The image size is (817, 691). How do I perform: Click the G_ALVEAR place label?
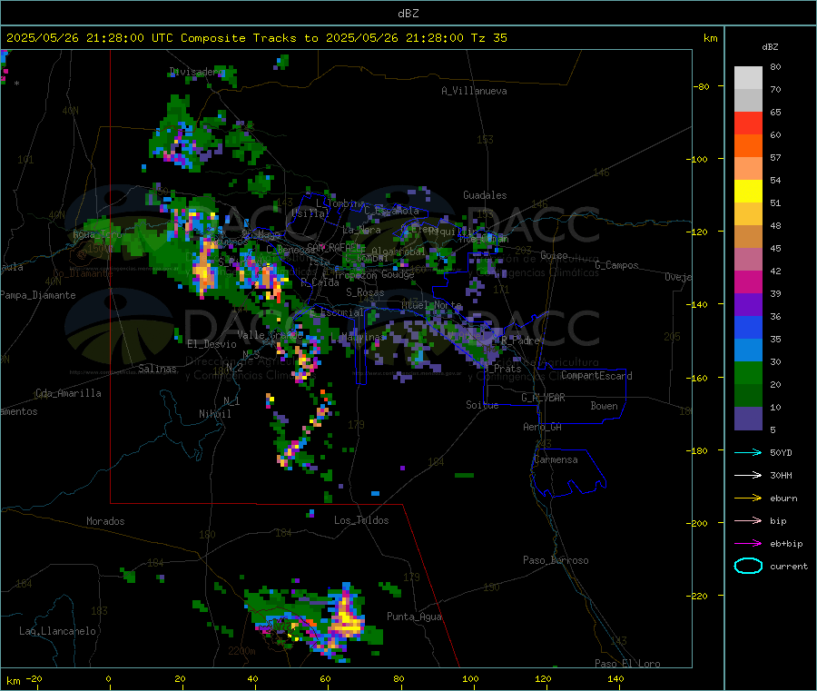(x=543, y=398)
